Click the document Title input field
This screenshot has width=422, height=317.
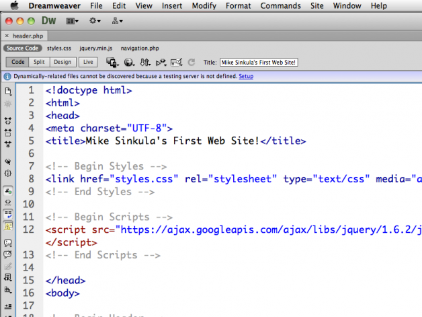point(259,63)
